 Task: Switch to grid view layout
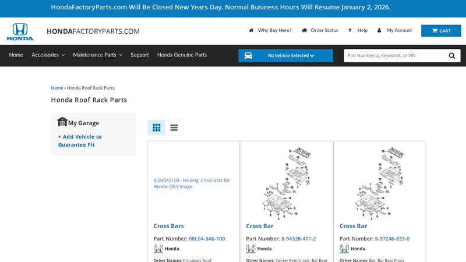point(157,128)
